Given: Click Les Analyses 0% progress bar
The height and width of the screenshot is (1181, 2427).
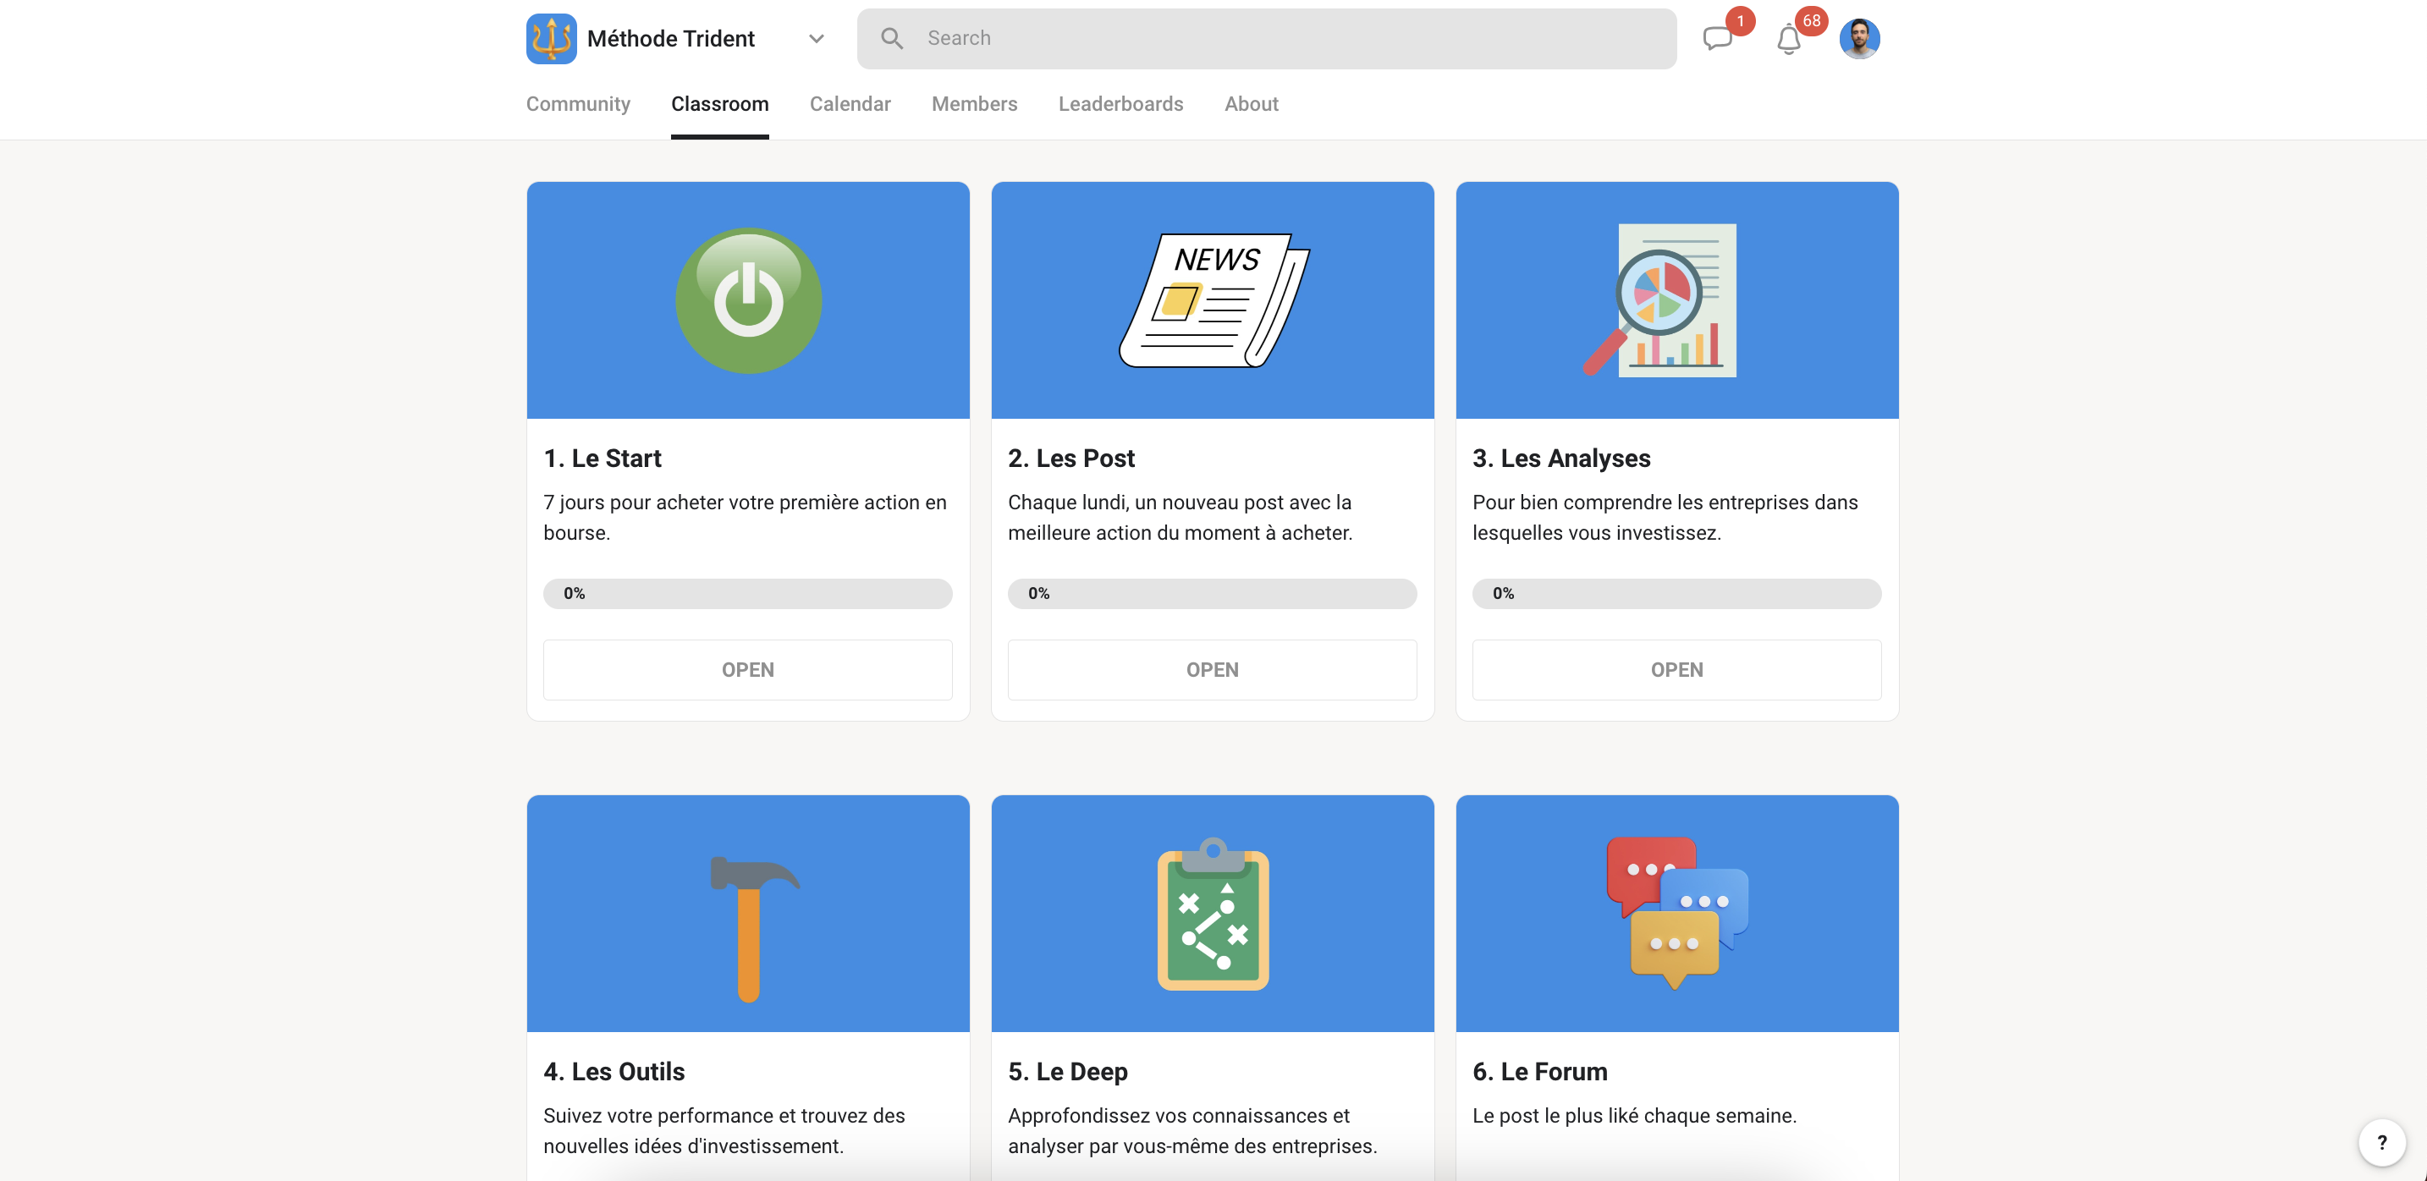Looking at the screenshot, I should tap(1677, 593).
